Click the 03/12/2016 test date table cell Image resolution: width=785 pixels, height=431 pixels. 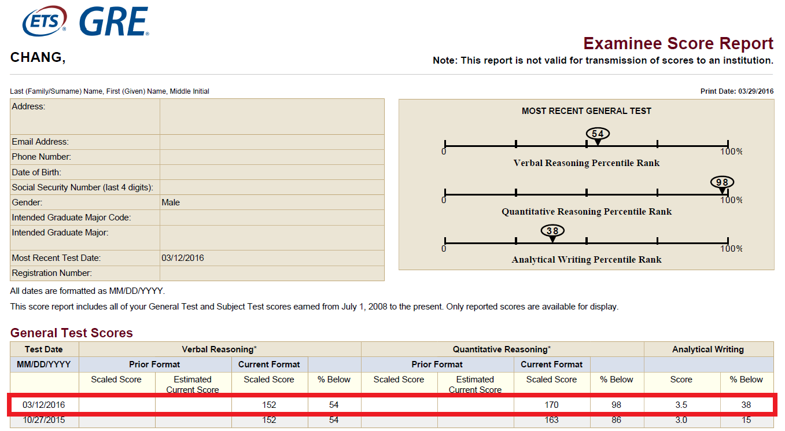coord(44,405)
